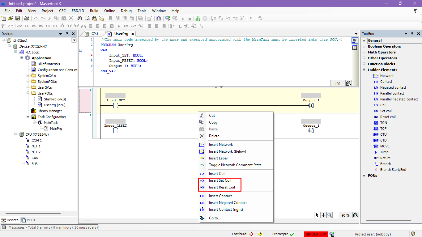
Task: Expand the SystemGVLs folder in tree
Action: click(x=28, y=76)
